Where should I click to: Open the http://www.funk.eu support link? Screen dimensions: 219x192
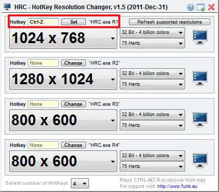tap(177, 186)
